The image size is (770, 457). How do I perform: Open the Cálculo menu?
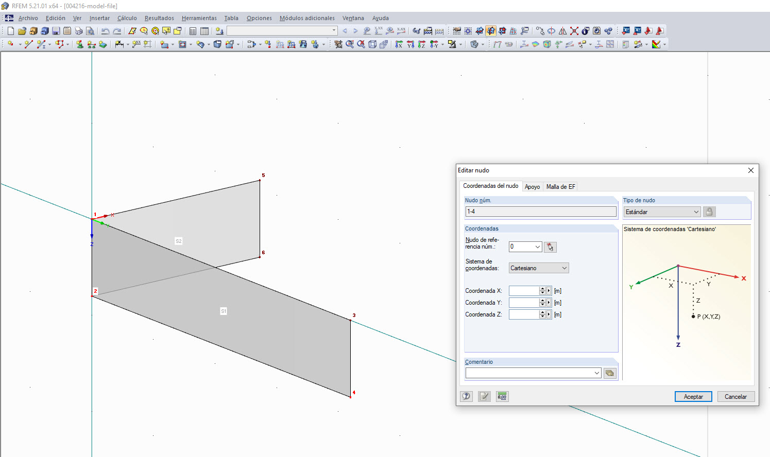tap(127, 18)
